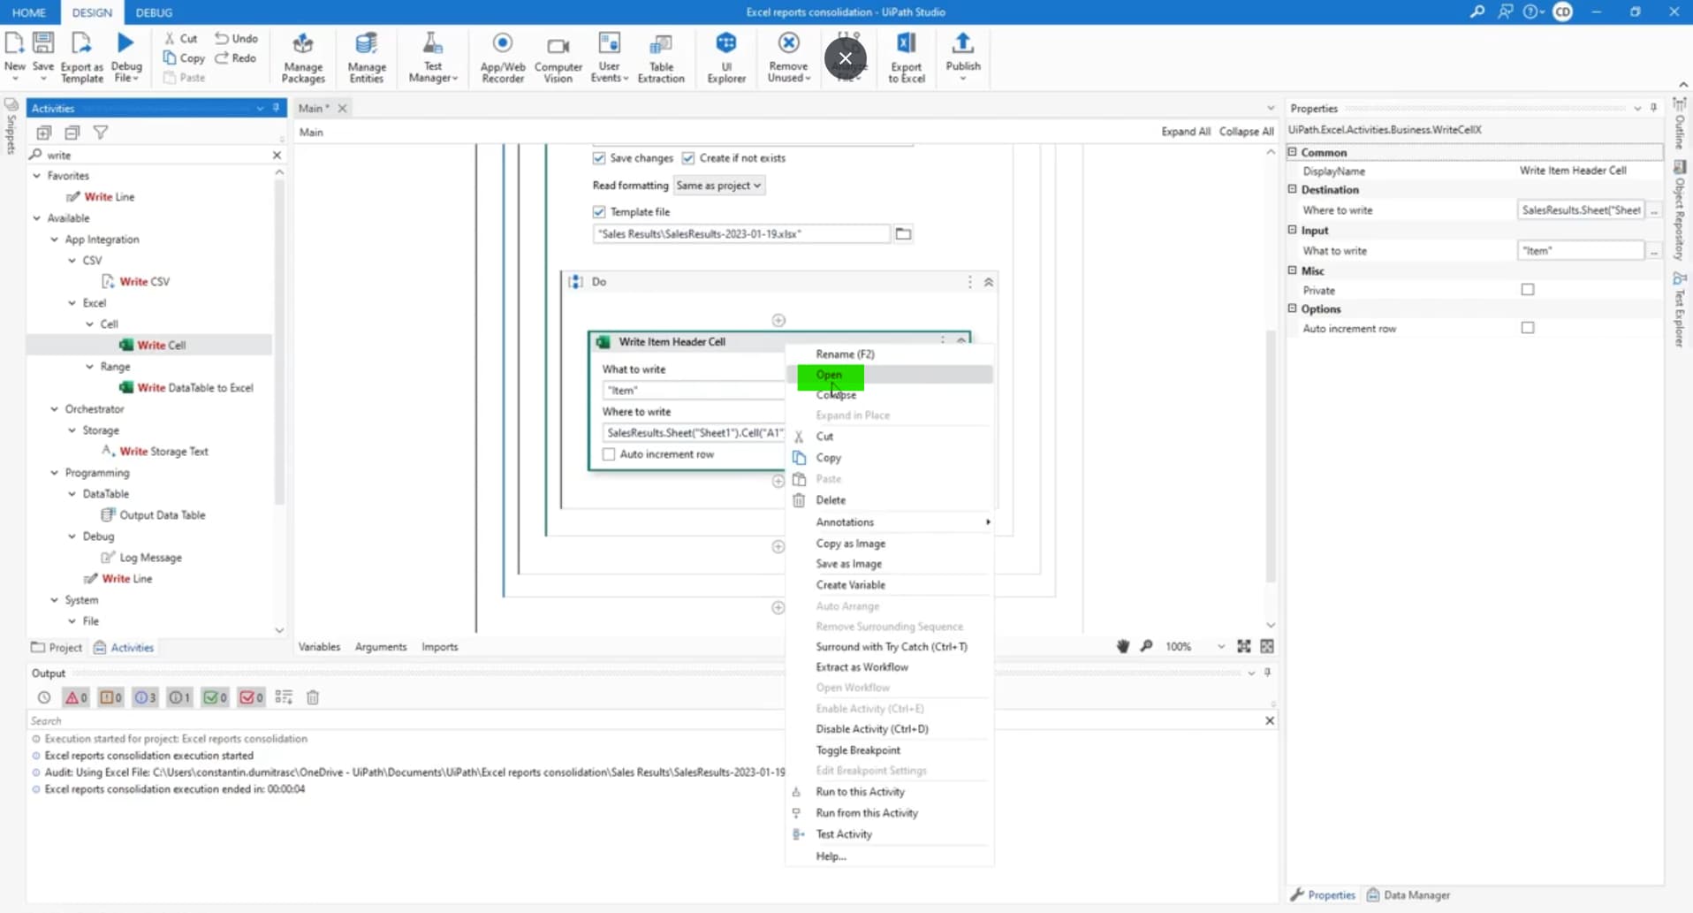Click Collapse All link
This screenshot has width=1693, height=913.
(x=1246, y=132)
